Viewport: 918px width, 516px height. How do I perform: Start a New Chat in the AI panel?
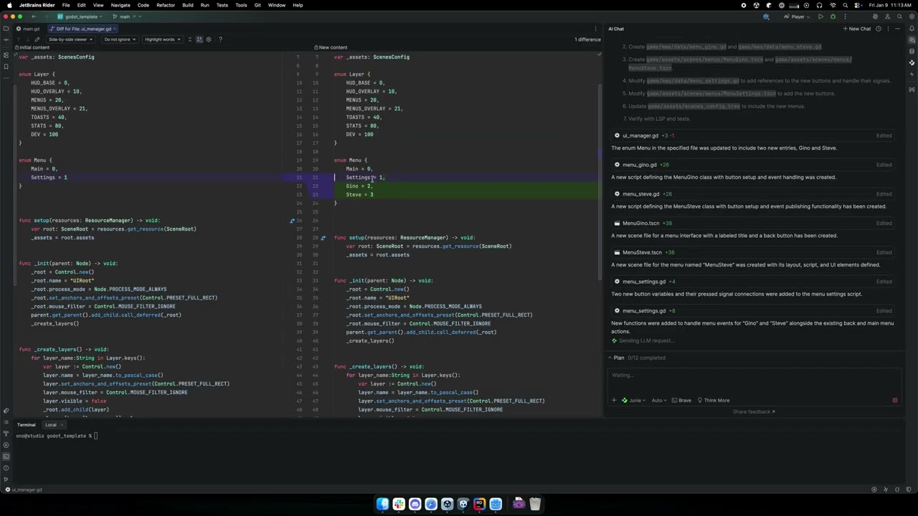point(858,29)
